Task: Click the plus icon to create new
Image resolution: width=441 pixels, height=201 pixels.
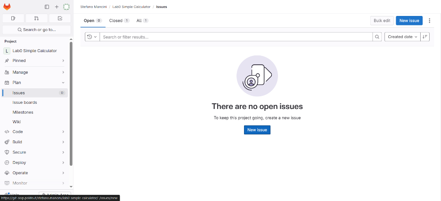Action: coord(57,7)
